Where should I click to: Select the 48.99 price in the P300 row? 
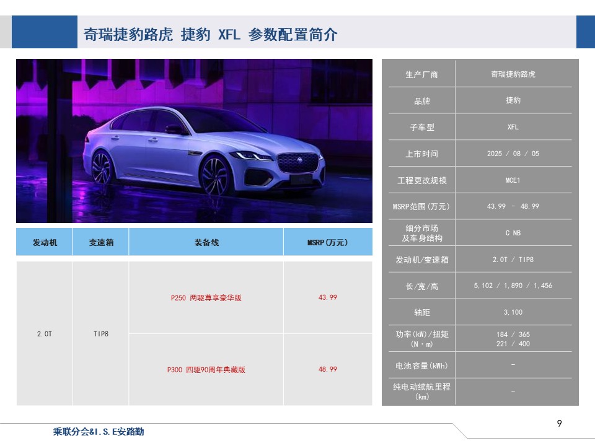(327, 369)
